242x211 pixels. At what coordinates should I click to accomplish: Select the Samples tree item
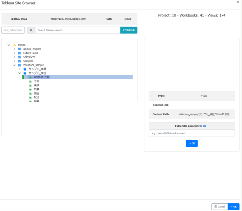click(28, 61)
